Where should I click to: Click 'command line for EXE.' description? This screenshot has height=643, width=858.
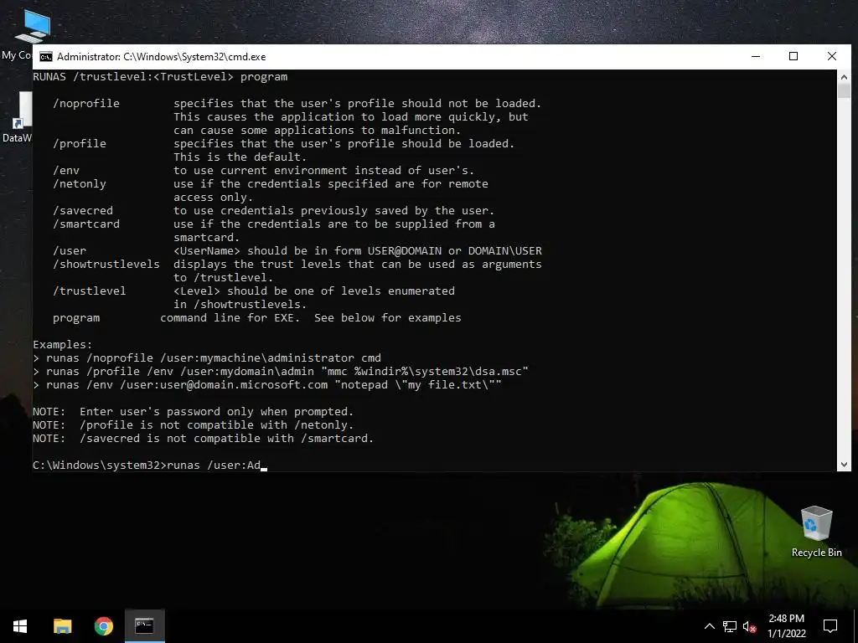(x=230, y=317)
